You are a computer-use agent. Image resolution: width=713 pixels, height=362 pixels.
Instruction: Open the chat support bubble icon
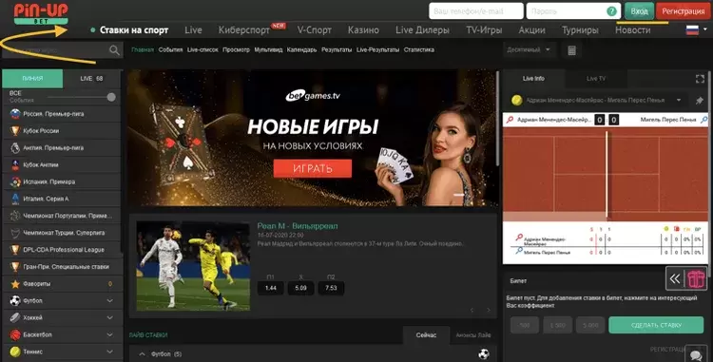[696, 354]
